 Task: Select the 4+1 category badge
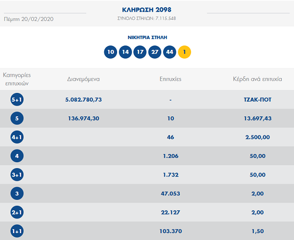tap(17, 137)
